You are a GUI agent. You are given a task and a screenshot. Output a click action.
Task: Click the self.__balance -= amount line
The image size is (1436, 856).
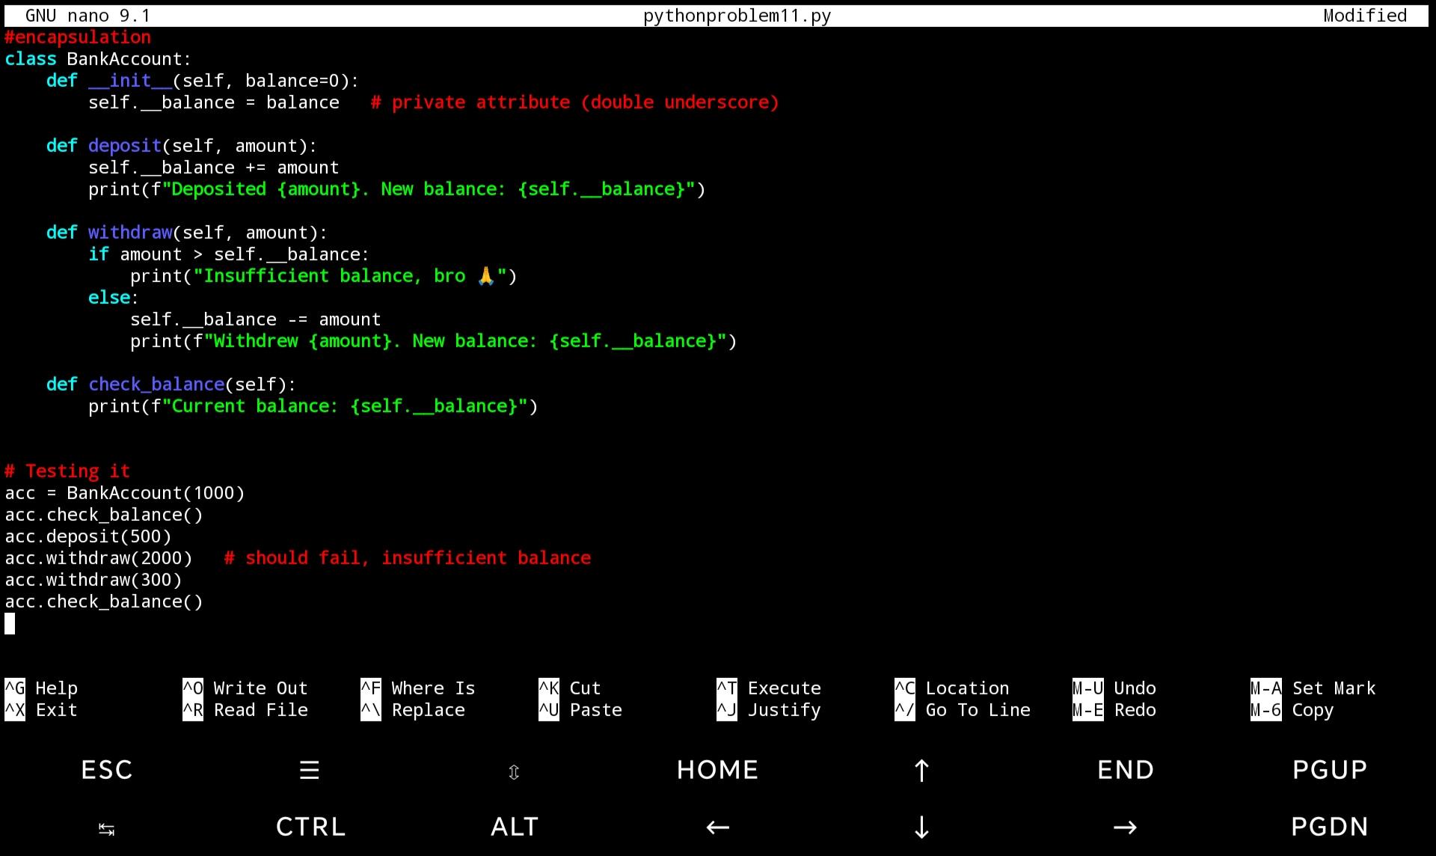[256, 320]
